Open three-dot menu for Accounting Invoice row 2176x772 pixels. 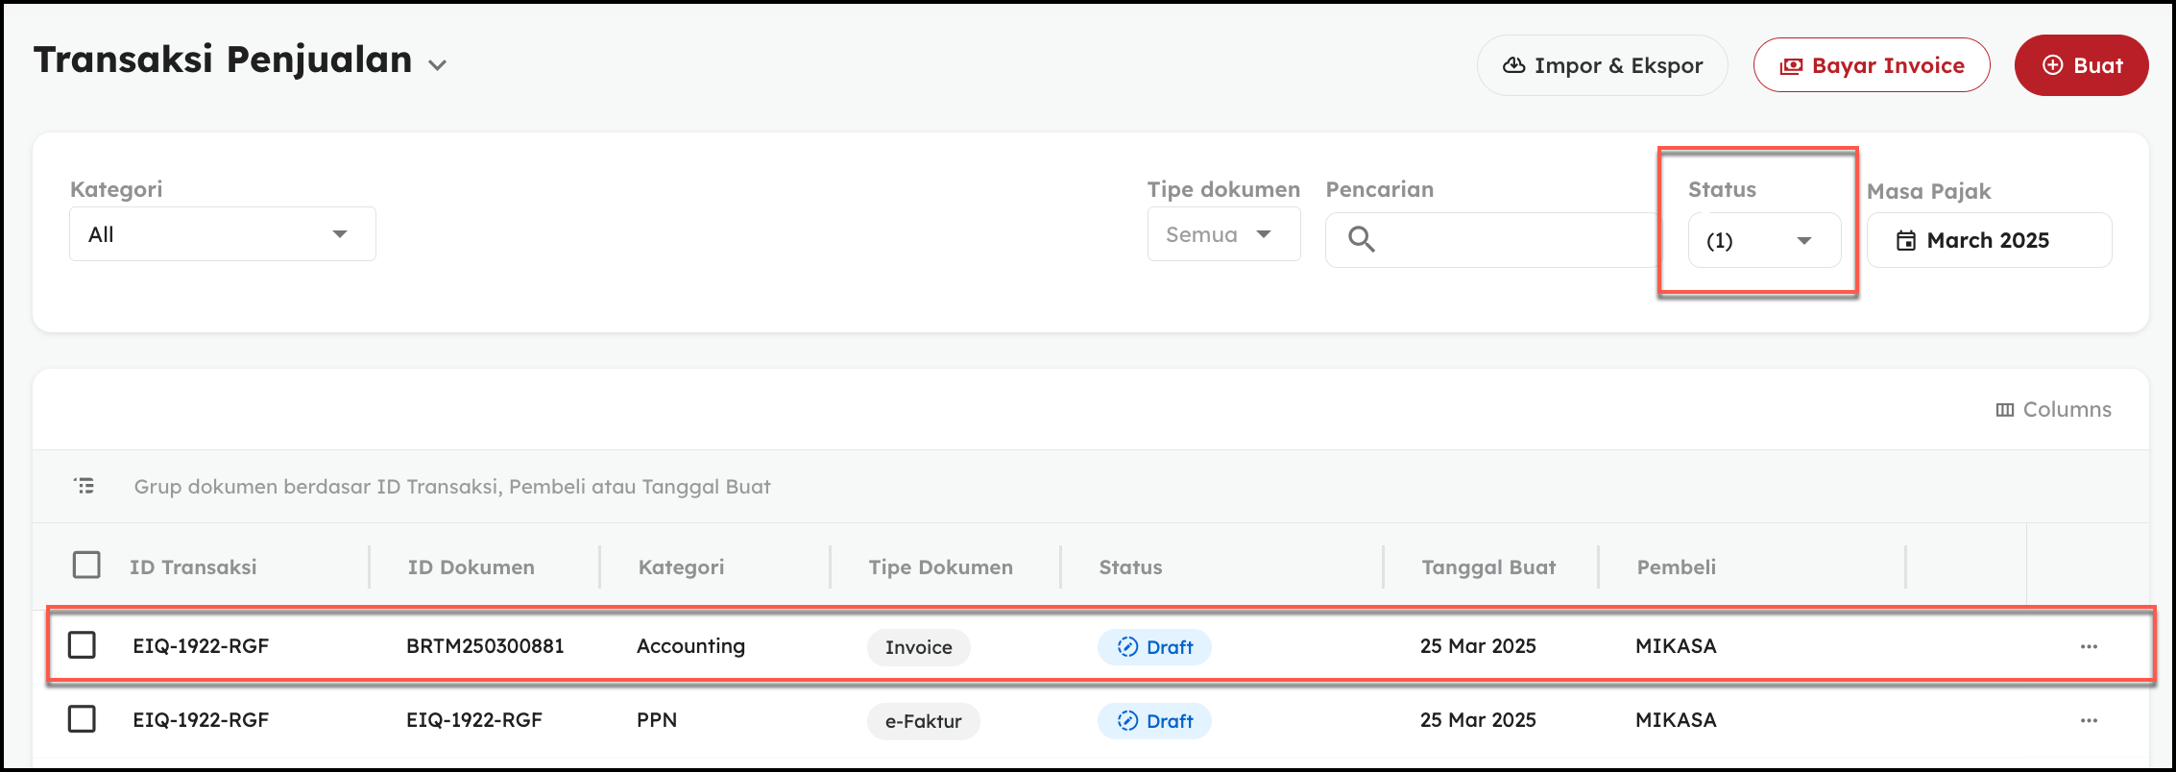(x=2089, y=646)
